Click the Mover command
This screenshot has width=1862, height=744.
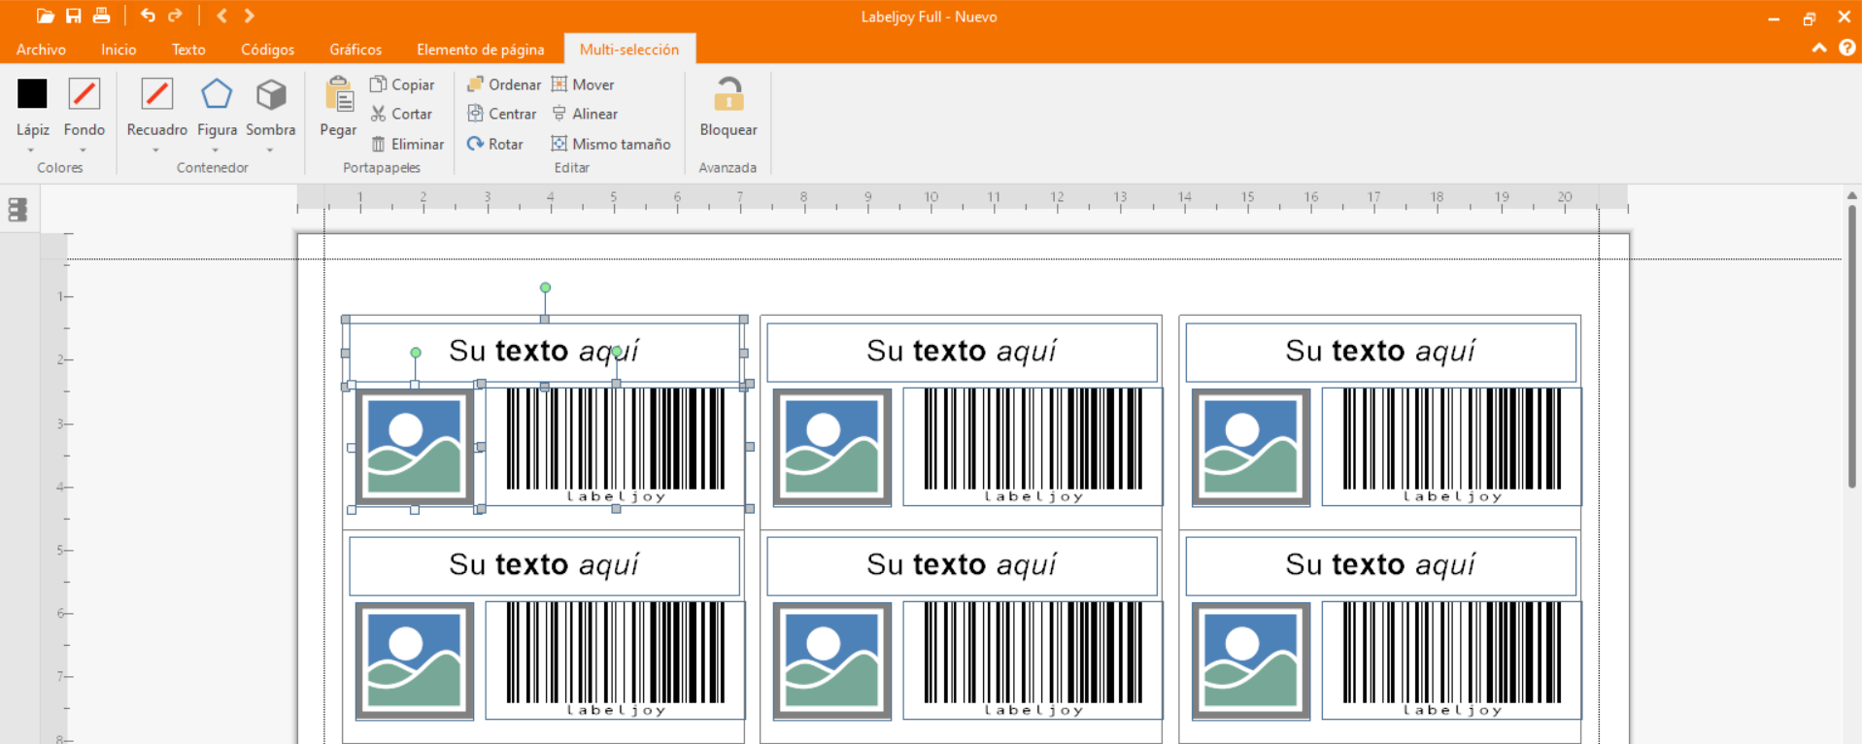pyautogui.click(x=583, y=85)
